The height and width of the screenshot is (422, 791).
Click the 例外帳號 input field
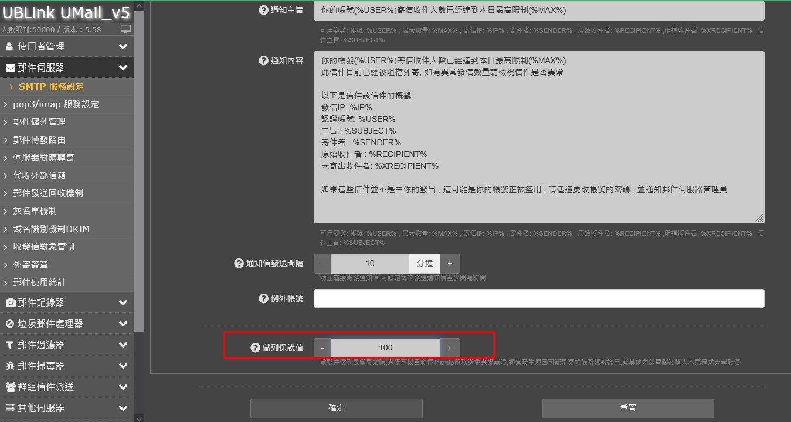coord(538,298)
